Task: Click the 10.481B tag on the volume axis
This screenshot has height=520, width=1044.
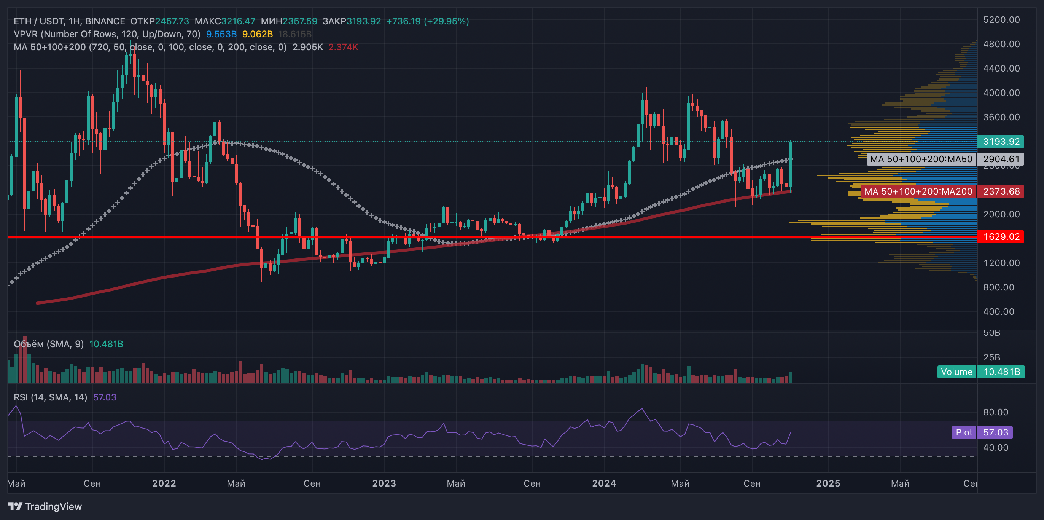Action: (1001, 372)
